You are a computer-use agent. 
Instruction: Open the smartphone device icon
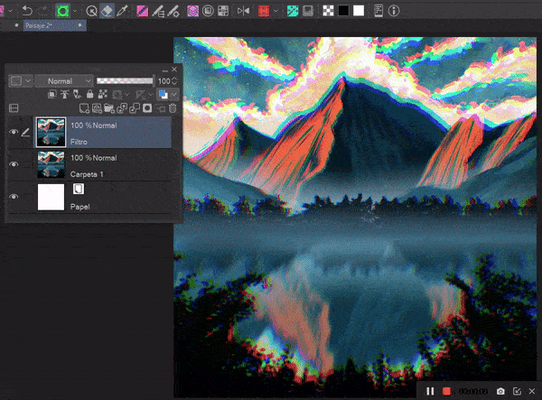(378, 11)
